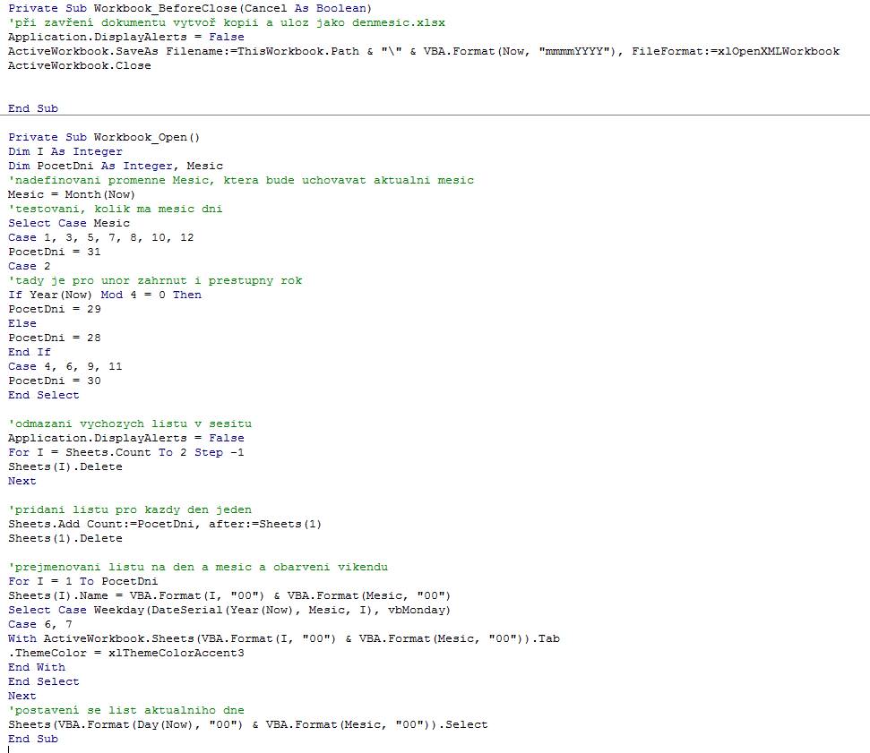870x753 pixels.
Task: Click the 'Sheets(I).Name = VBA.Format' line
Action: (x=229, y=595)
